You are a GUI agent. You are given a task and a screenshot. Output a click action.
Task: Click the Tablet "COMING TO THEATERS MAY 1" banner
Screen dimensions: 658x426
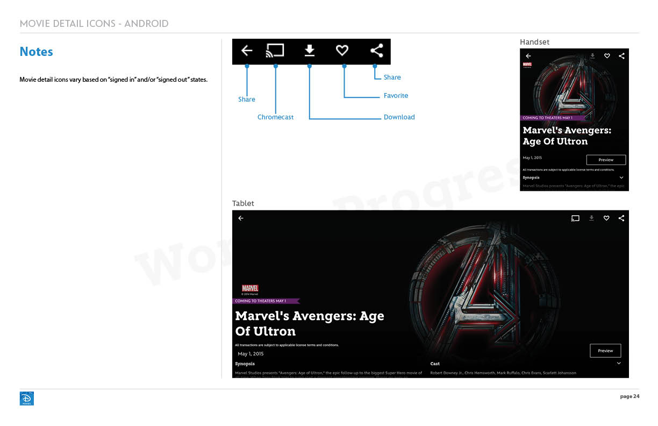[266, 301]
